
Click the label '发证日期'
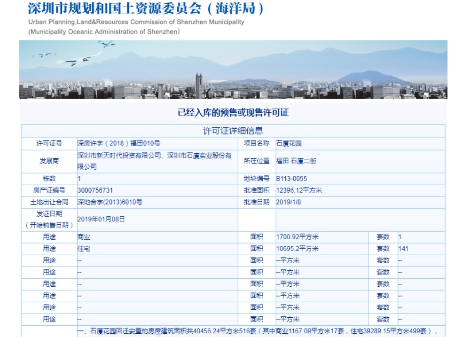[49, 214]
